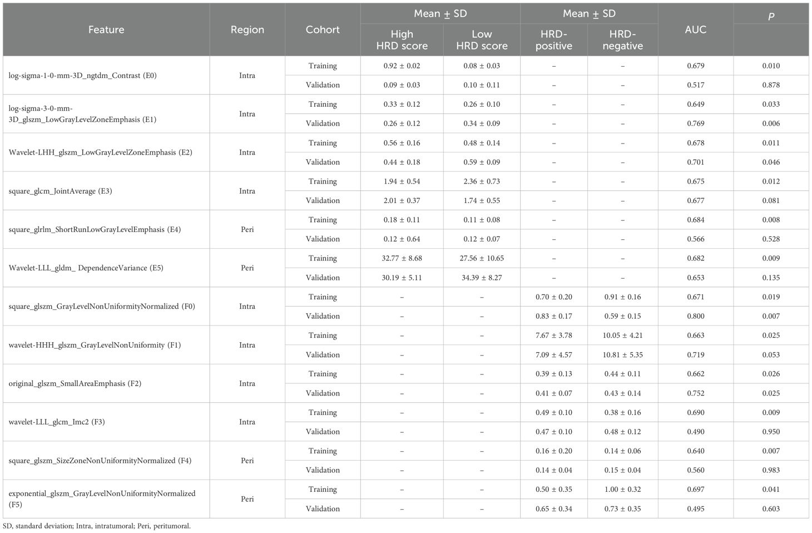This screenshot has width=812, height=533.
Task: Click the value 0.12 ± 0.64
Action: pos(402,239)
